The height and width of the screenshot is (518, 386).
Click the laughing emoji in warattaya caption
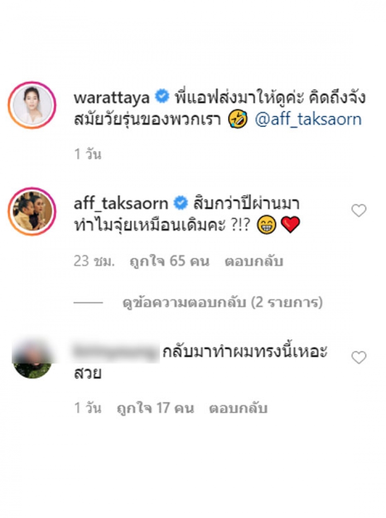238,119
